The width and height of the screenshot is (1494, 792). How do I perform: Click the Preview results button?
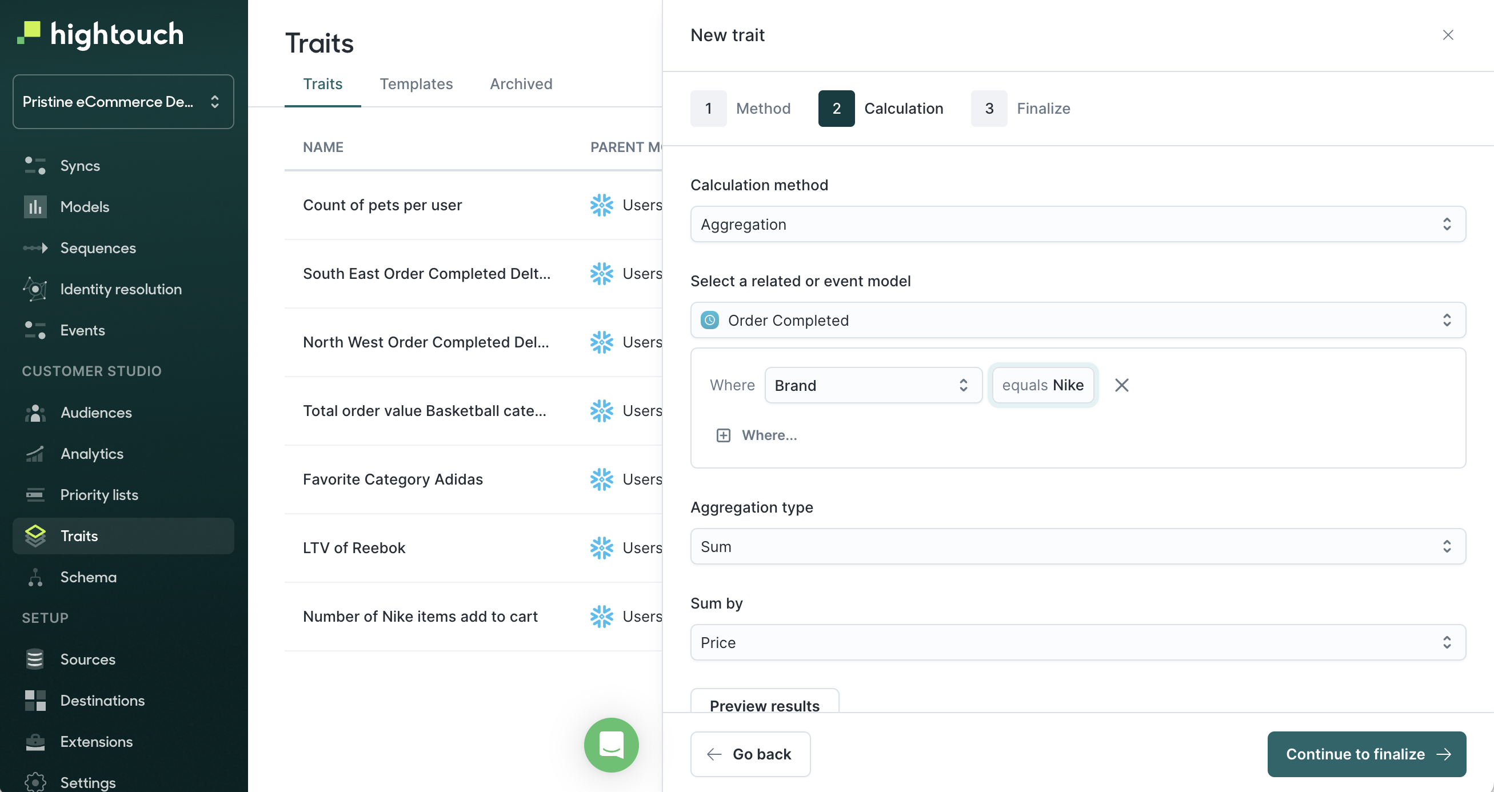(765, 705)
